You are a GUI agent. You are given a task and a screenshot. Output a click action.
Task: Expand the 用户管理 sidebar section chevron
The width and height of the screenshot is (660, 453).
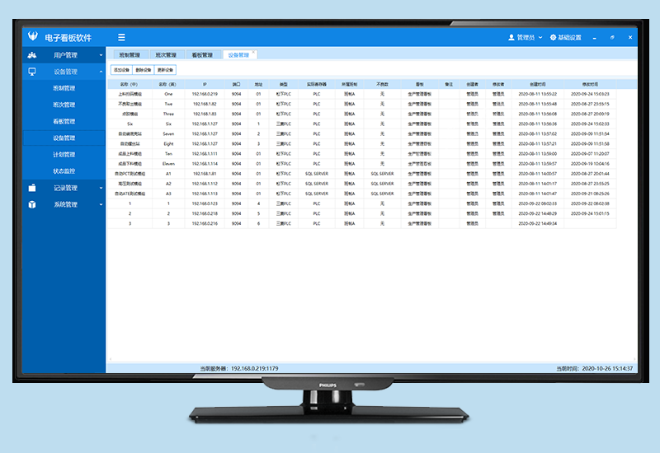point(101,55)
